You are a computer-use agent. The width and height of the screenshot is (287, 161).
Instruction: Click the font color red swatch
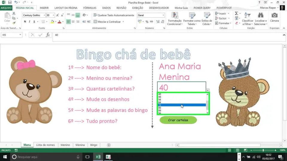tap(59, 22)
